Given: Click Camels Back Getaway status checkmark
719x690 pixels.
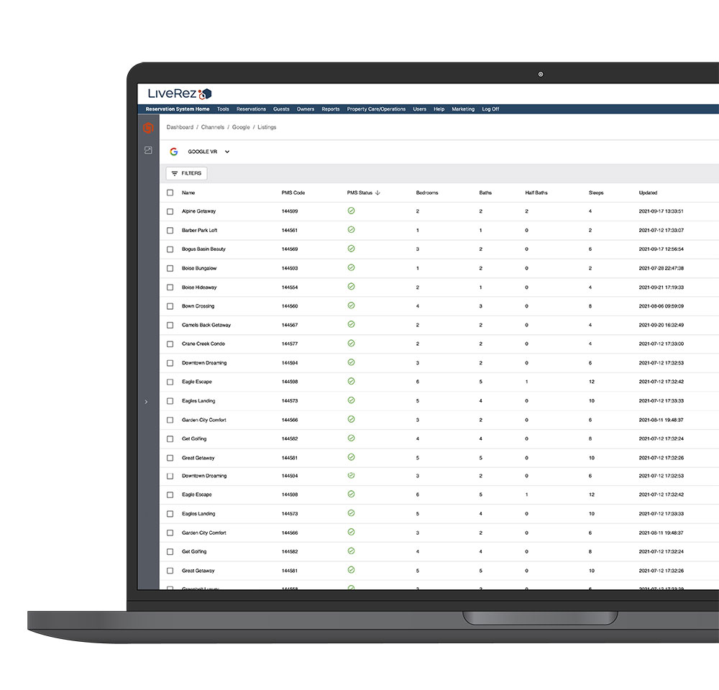Looking at the screenshot, I should 352,324.
